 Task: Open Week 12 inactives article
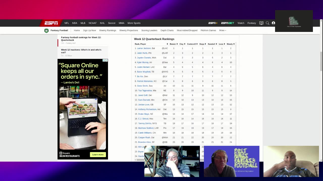[x=81, y=51]
